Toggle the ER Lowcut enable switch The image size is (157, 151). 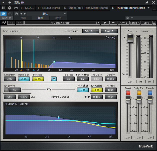click(x=6, y=90)
